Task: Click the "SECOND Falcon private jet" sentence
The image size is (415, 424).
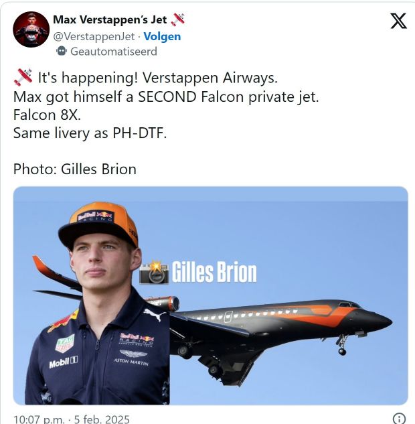Action: tap(166, 96)
